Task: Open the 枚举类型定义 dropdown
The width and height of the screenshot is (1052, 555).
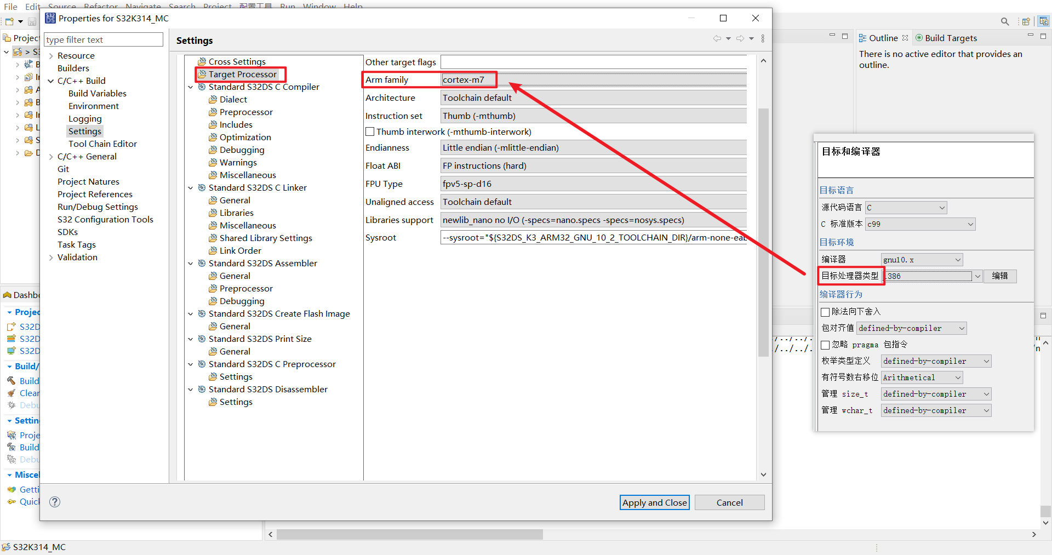Action: click(x=936, y=361)
